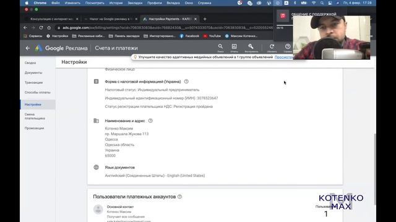Open the Справка menu

pyautogui.click(x=205, y=3)
